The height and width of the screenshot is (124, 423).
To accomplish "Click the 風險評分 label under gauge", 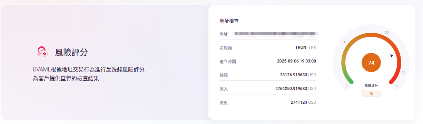I will pos(371,86).
